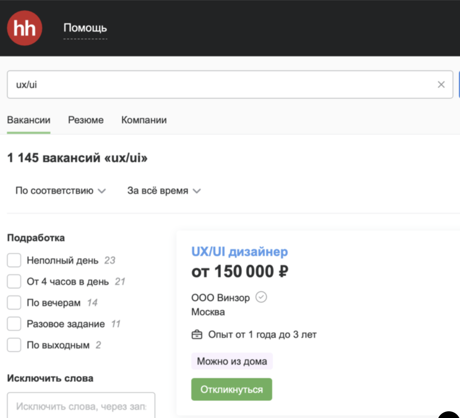Open the Компании tab
Screen dimensions: 460x418
point(144,120)
